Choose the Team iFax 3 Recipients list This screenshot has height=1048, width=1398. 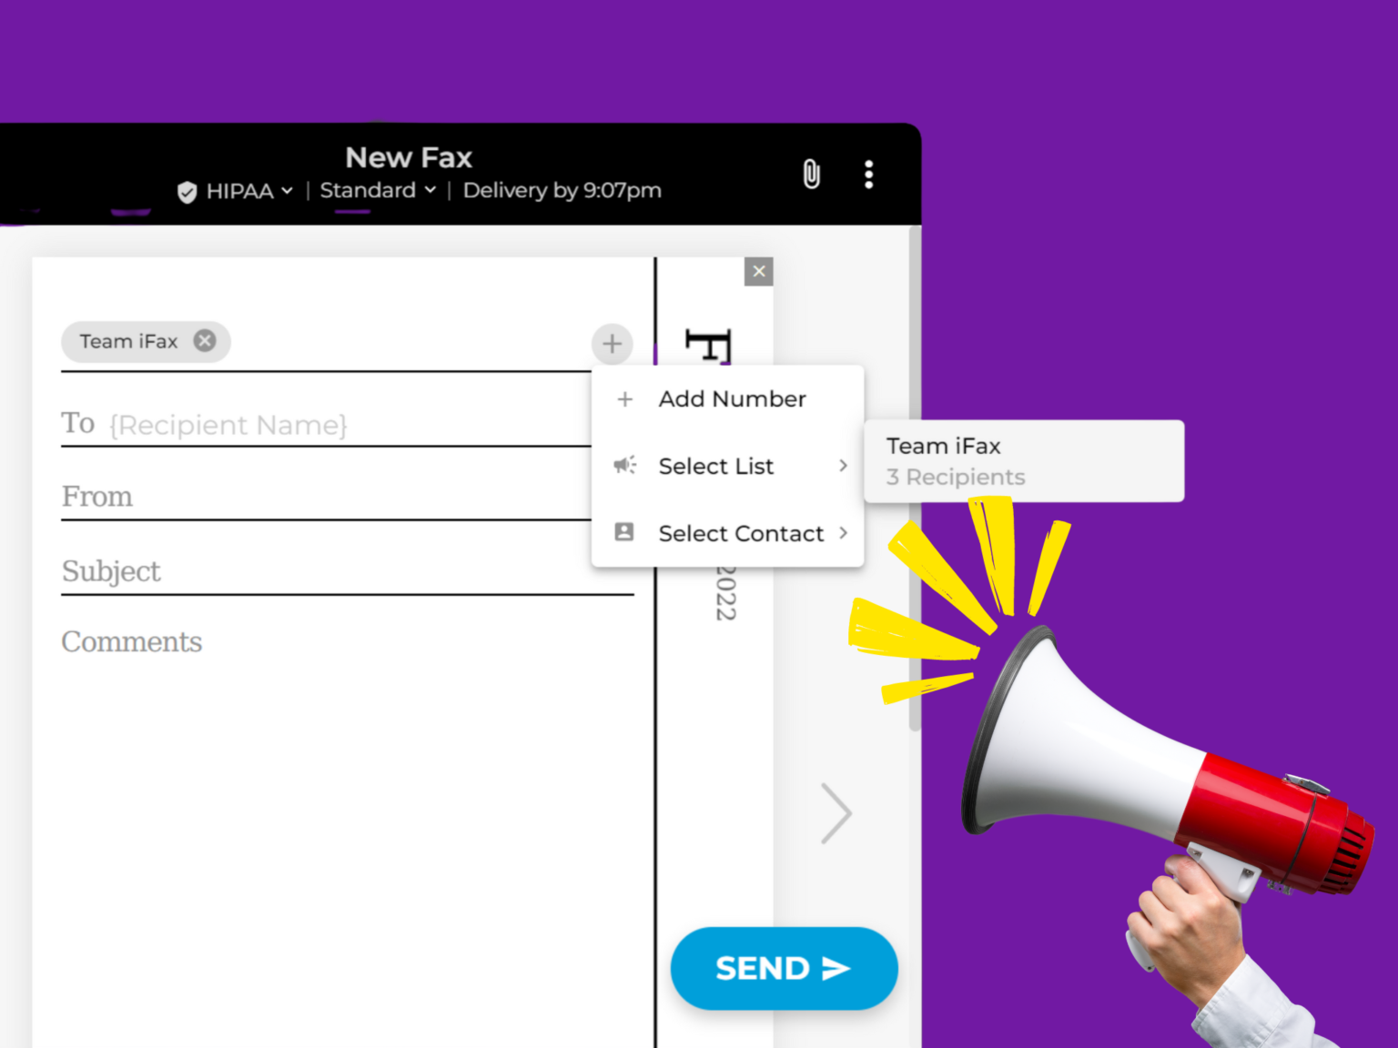(1023, 461)
